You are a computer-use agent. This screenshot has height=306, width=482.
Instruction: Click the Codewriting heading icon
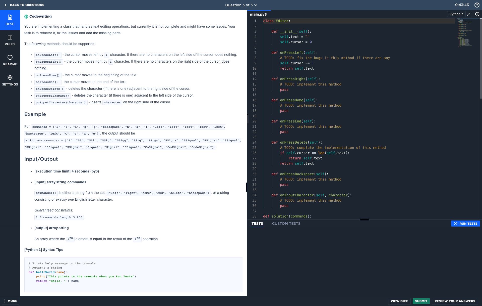click(26, 17)
